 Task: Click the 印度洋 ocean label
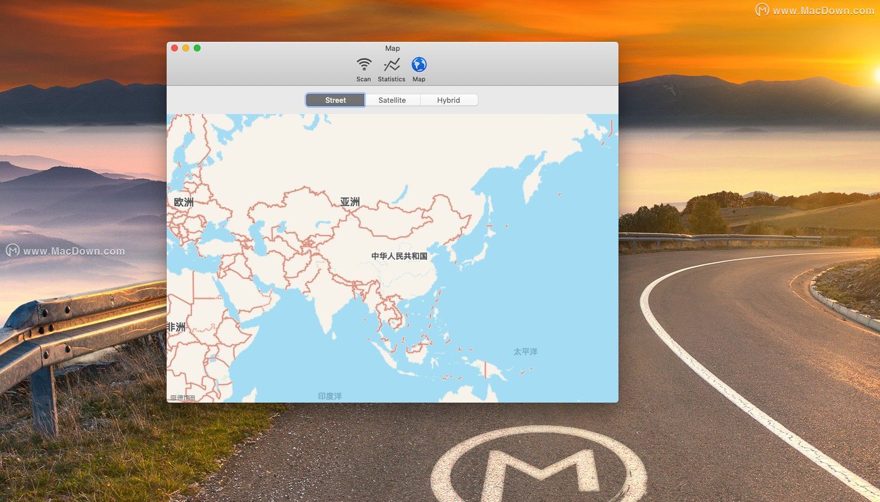pos(330,396)
